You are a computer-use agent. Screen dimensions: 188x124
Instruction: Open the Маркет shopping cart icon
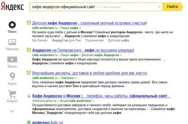(12, 94)
